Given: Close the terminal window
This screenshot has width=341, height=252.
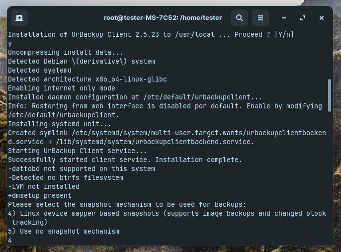Looking at the screenshot, I should click(x=322, y=18).
